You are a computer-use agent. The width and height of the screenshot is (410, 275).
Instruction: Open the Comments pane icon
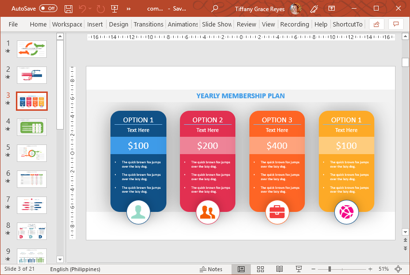396,24
